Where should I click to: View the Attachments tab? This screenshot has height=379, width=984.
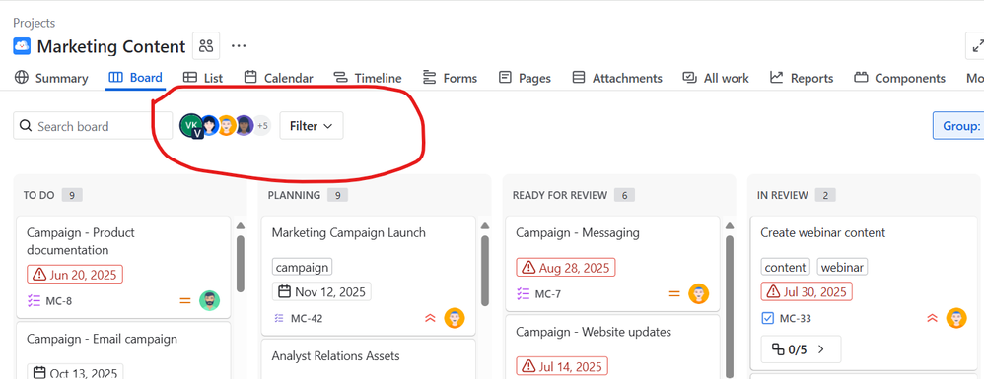(x=617, y=78)
